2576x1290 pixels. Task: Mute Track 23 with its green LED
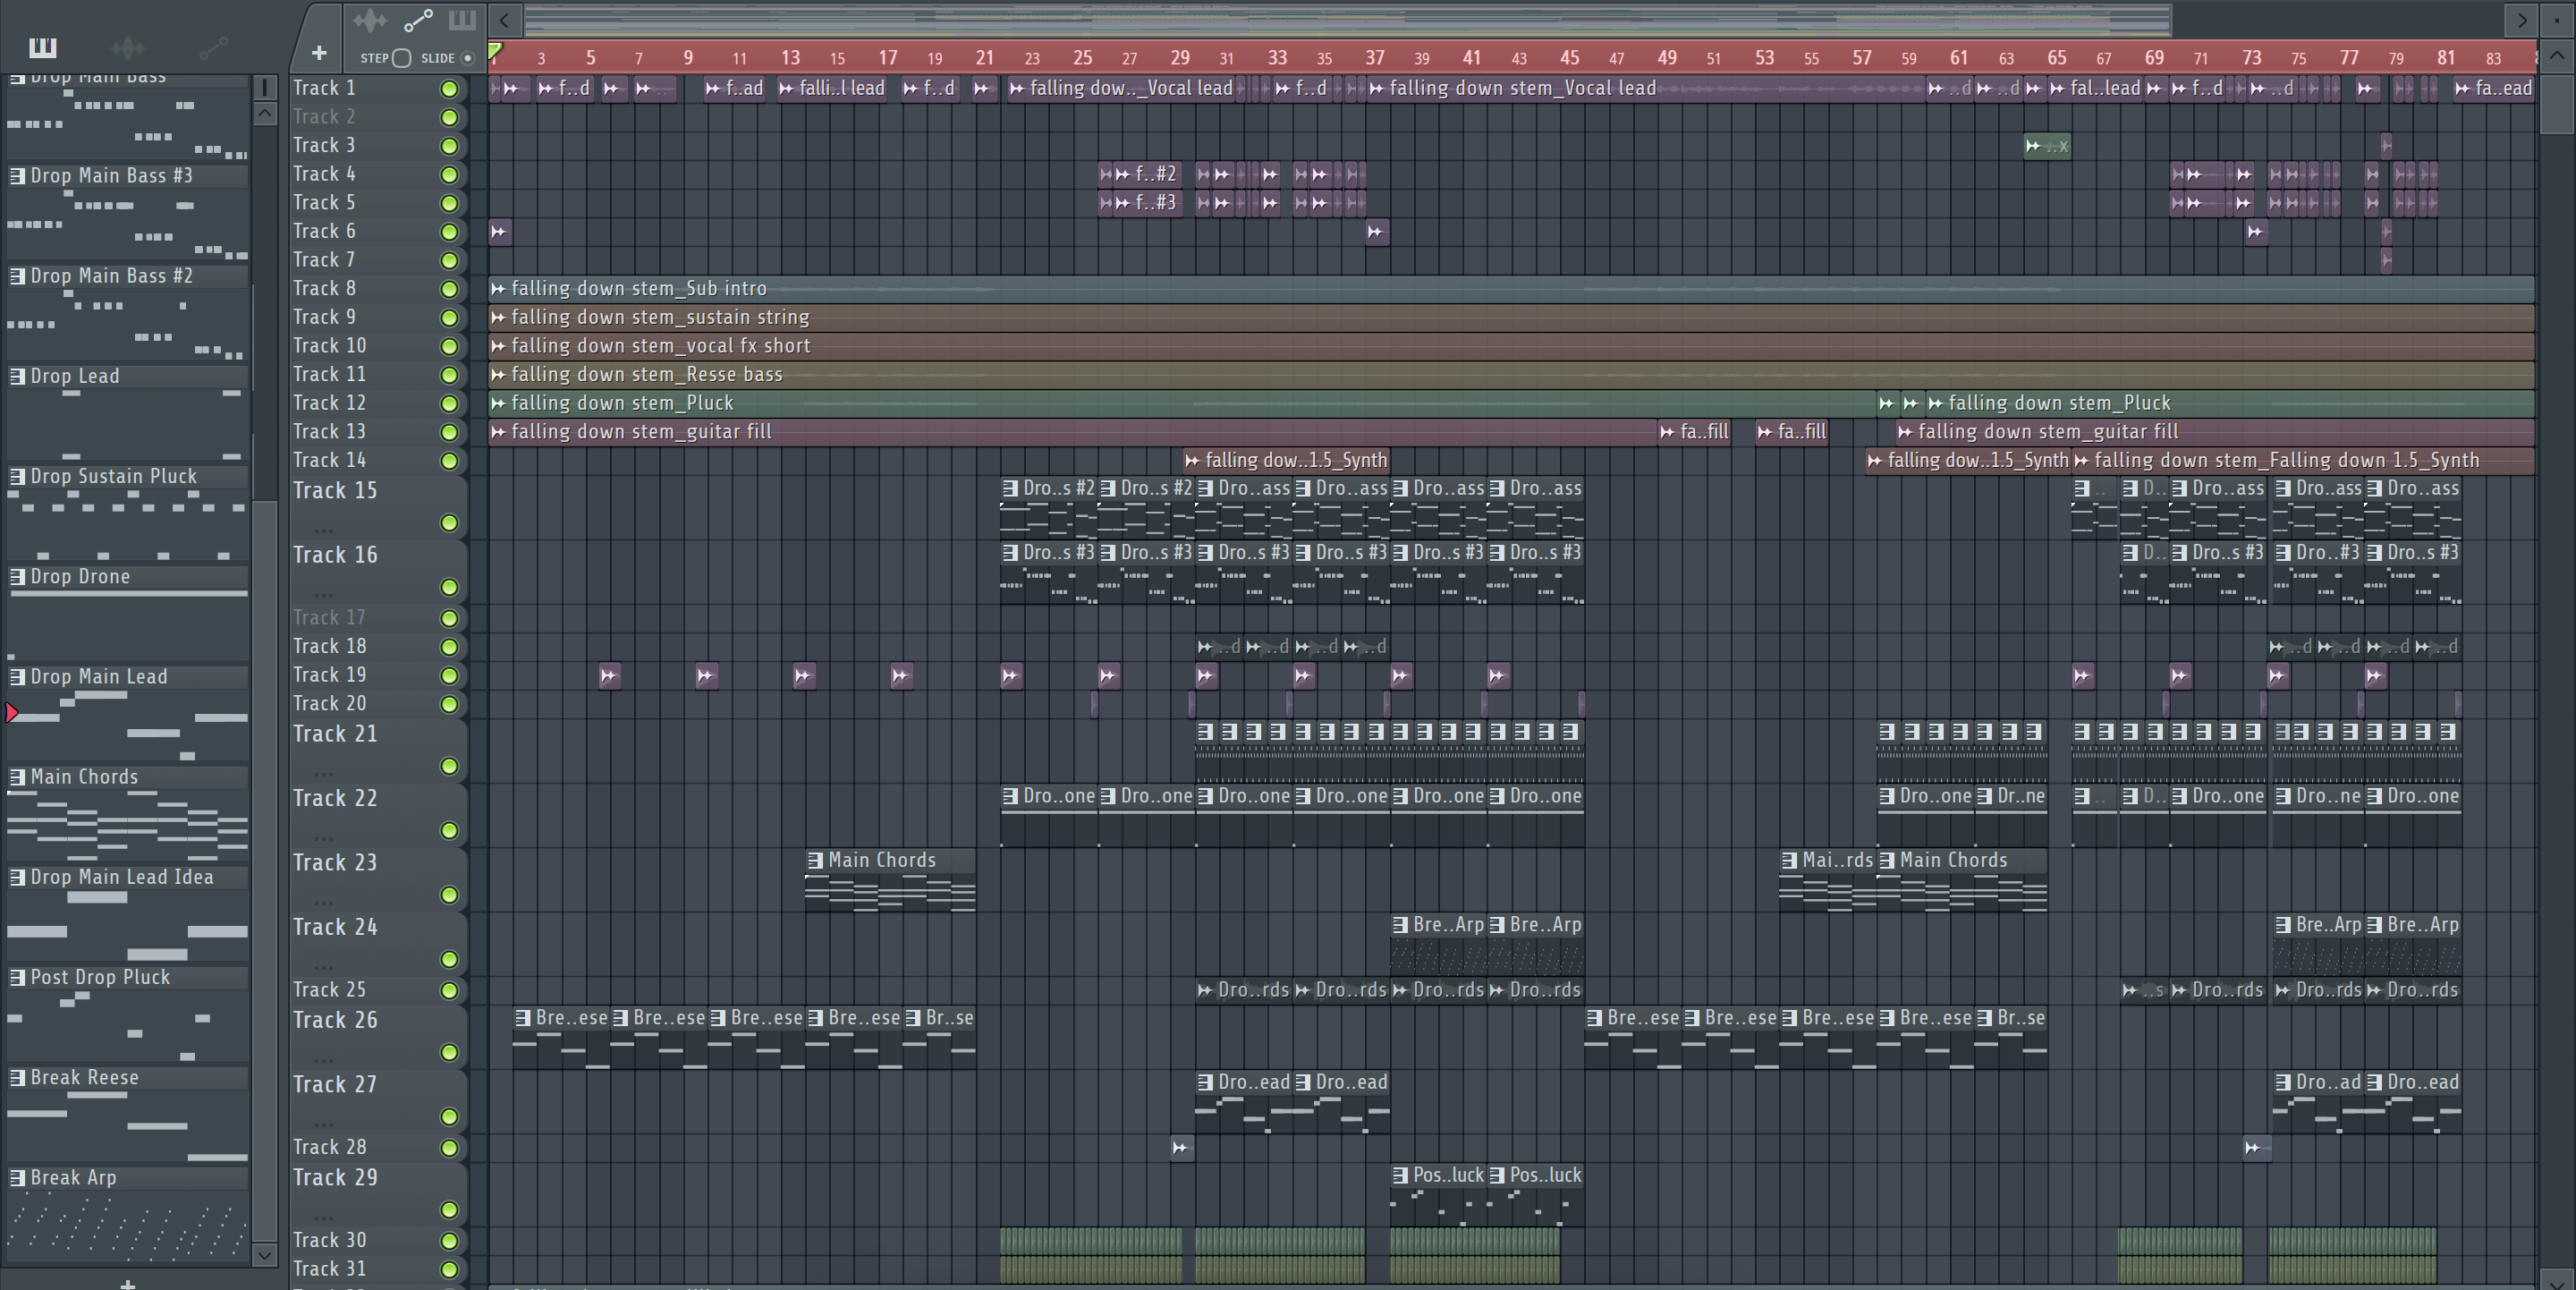pos(449,895)
